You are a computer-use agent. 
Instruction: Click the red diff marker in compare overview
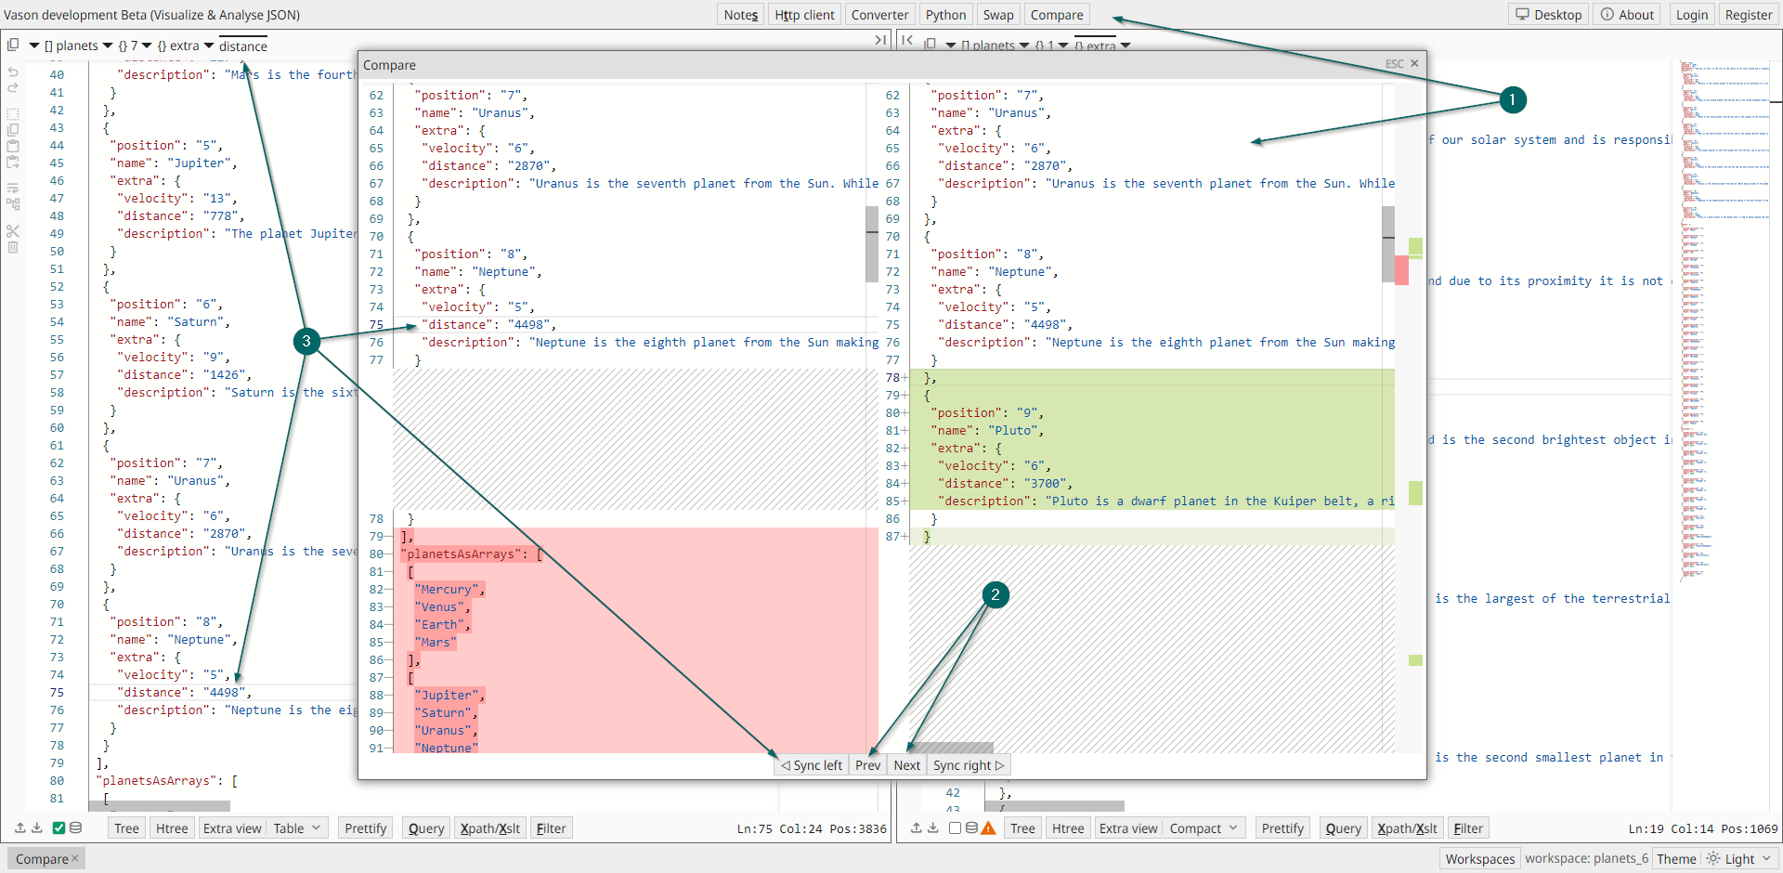pos(1401,270)
